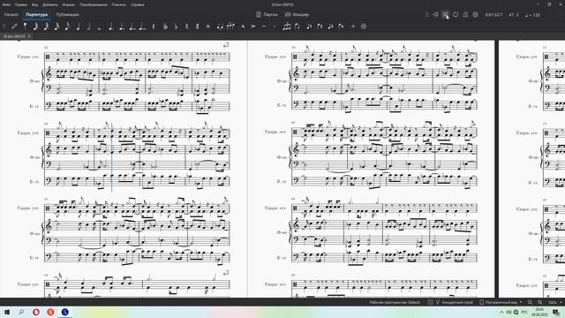Open the Справка menu
This screenshot has height=318, width=565.
[138, 4]
